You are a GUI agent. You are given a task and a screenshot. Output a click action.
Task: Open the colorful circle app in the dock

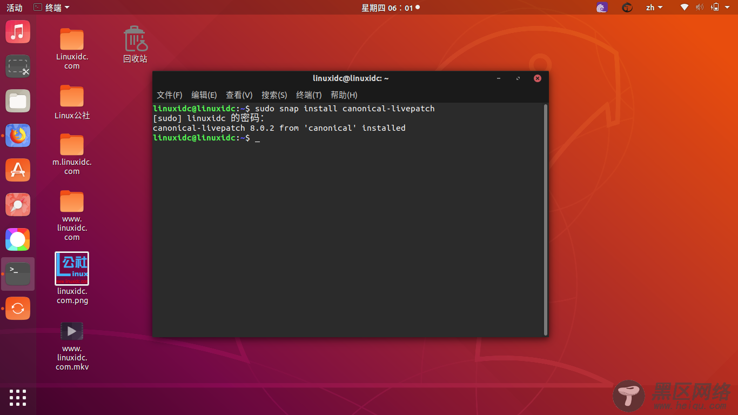[x=18, y=239]
